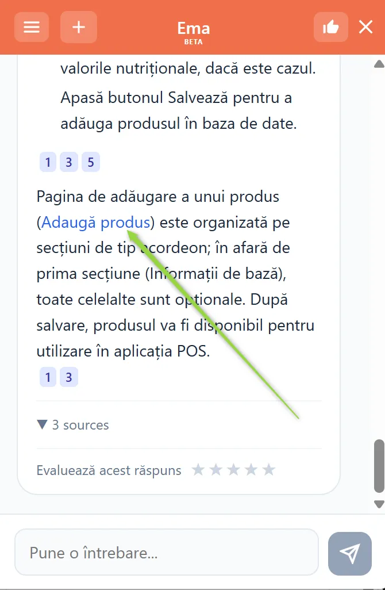Open the hamburger menu

pos(32,27)
